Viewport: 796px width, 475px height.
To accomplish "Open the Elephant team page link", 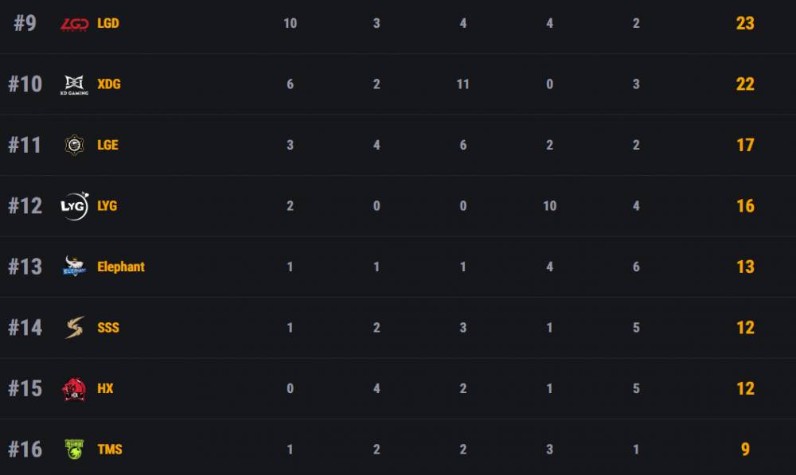I will point(121,267).
